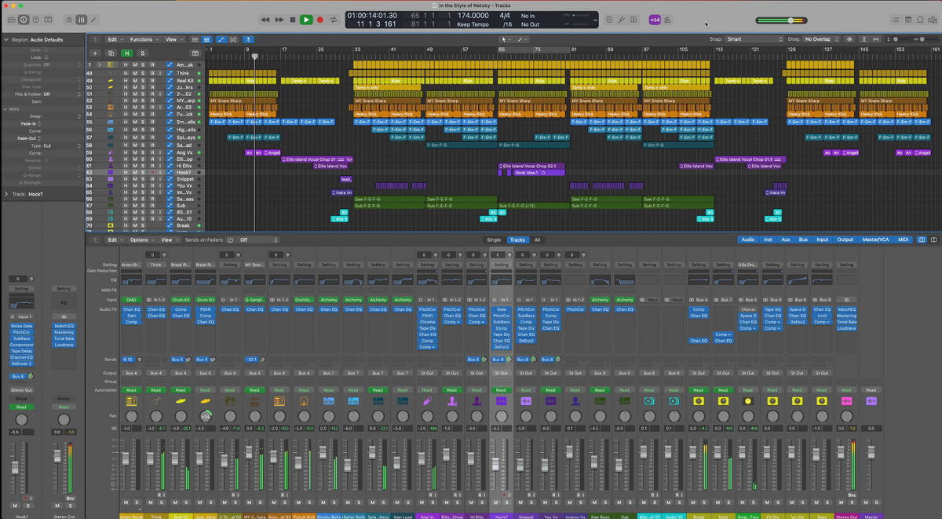Fast forward the transport
This screenshot has width=942, height=519.
279,20
